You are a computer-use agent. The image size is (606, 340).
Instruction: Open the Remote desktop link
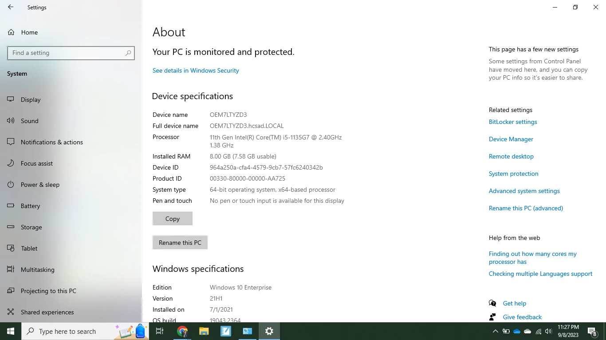(511, 156)
